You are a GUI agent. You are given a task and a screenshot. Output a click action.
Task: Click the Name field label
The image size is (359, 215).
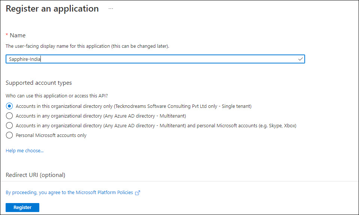point(18,35)
